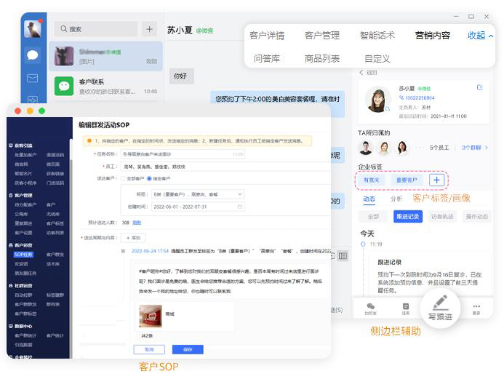The image size is (504, 379).
Task: Select the 全部 filter chip
Action: (373, 217)
